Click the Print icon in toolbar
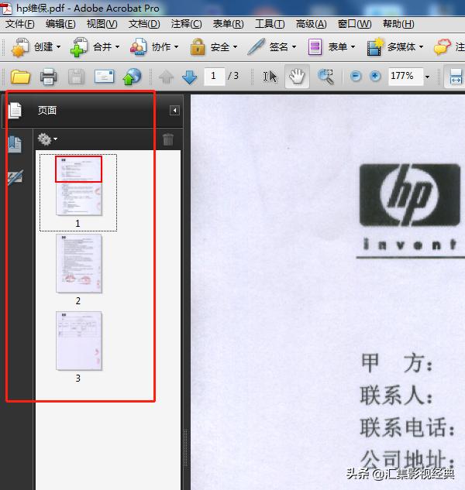The width and height of the screenshot is (465, 490). (48, 77)
